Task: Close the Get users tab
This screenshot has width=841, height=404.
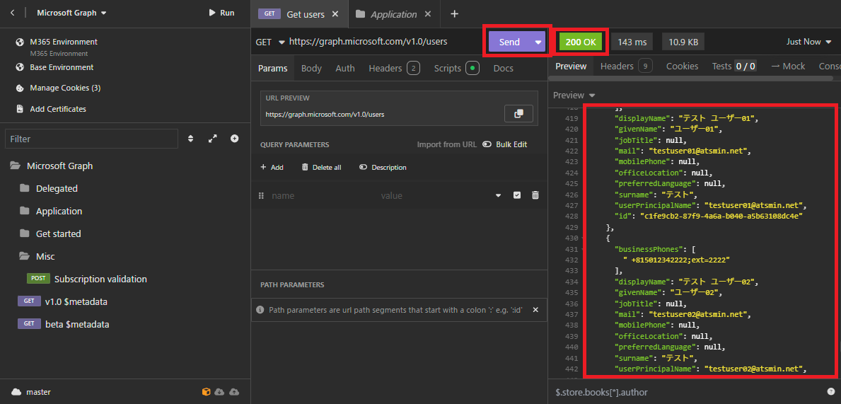Action: (335, 14)
